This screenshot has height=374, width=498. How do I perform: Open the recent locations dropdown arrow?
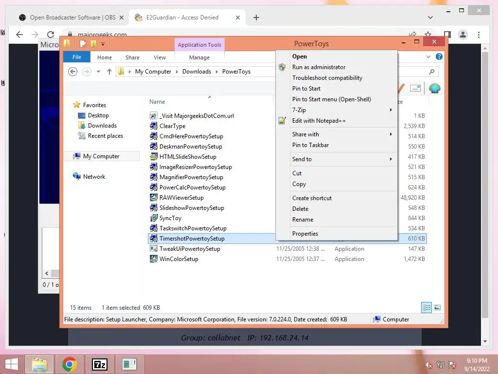coord(98,72)
